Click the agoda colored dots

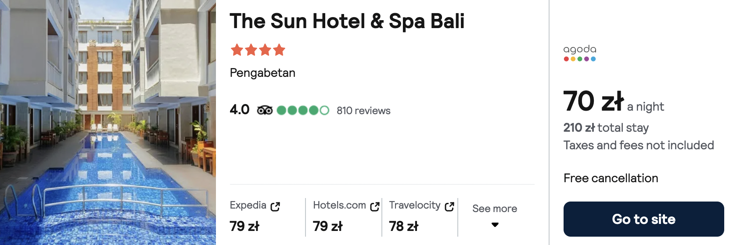click(580, 59)
